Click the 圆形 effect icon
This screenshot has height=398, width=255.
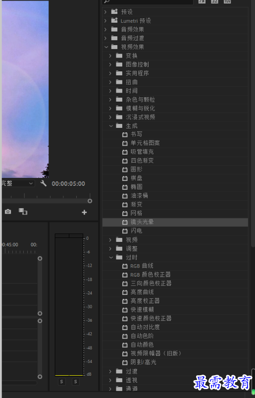(x=125, y=170)
